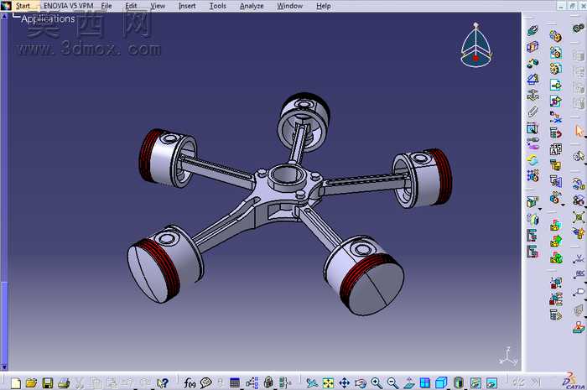Viewport: 587px width, 390px height.
Task: Select the Offset Constraint tool
Action: [532, 63]
